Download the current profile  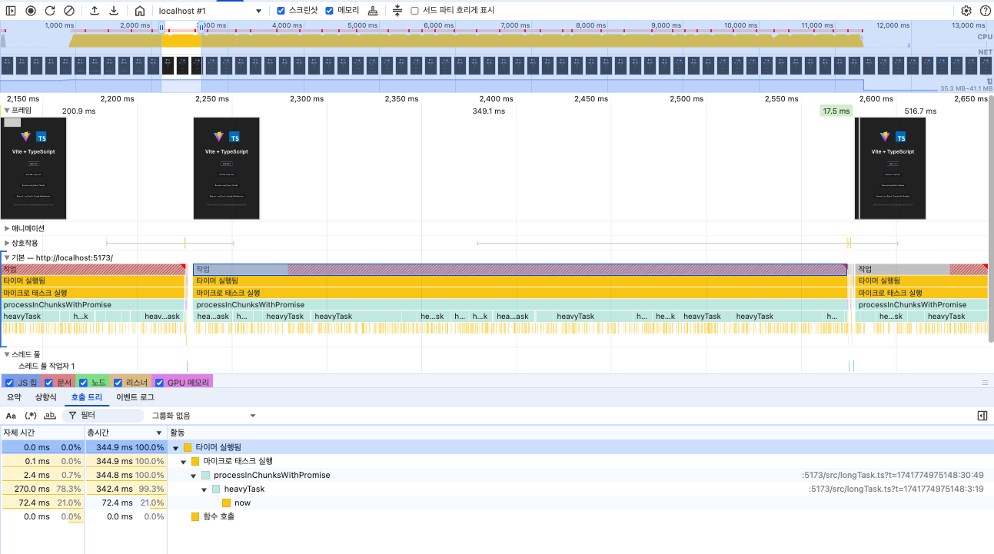114,11
